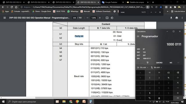Screen dimensions: 186x104
Task: Open Calculator navigation hamburger menu
Action: point(138,36)
